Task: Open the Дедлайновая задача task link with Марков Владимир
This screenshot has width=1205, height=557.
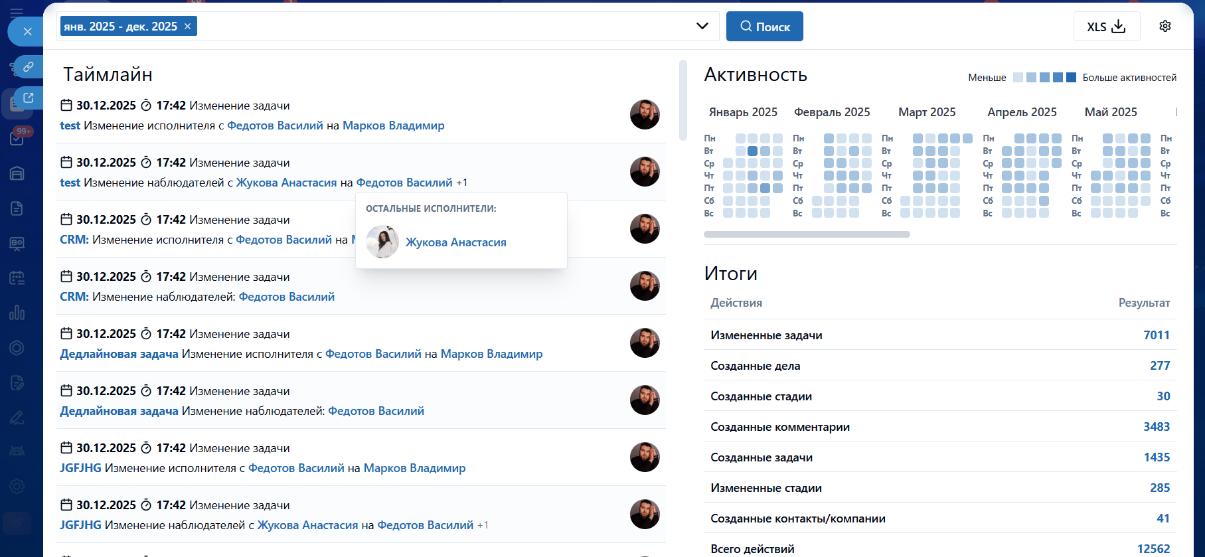Action: click(119, 354)
